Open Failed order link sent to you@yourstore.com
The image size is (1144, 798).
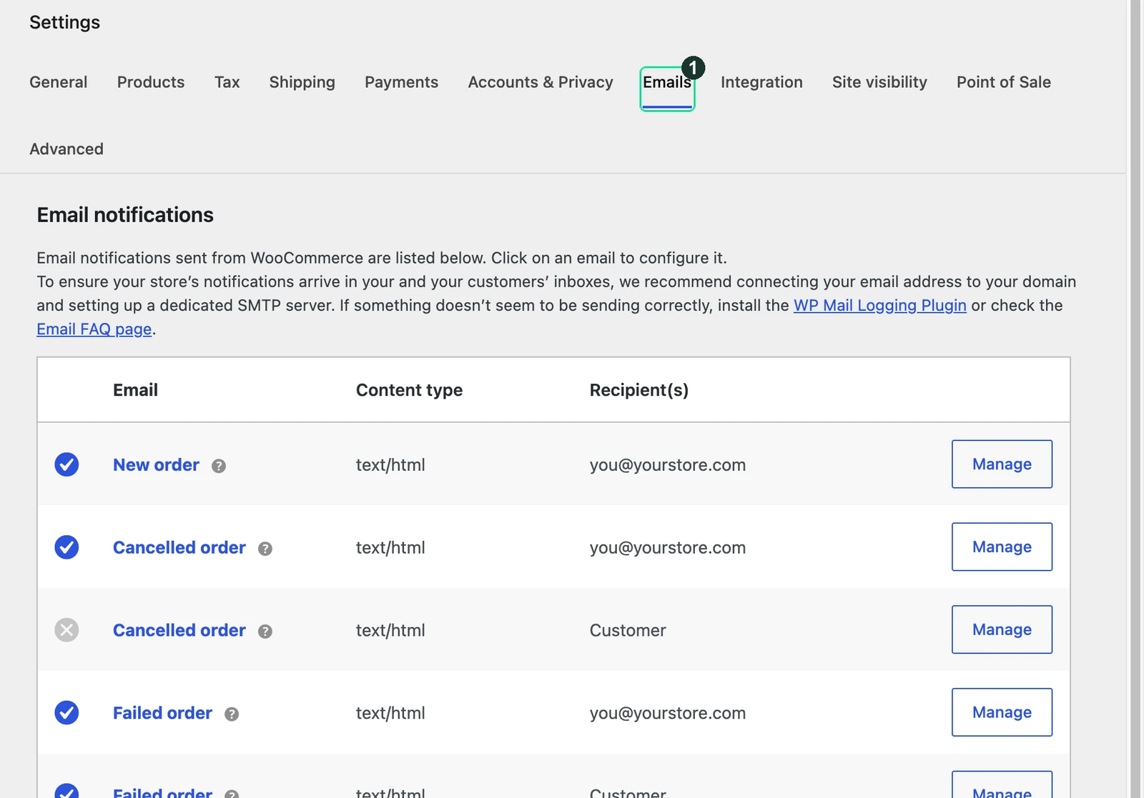click(162, 713)
